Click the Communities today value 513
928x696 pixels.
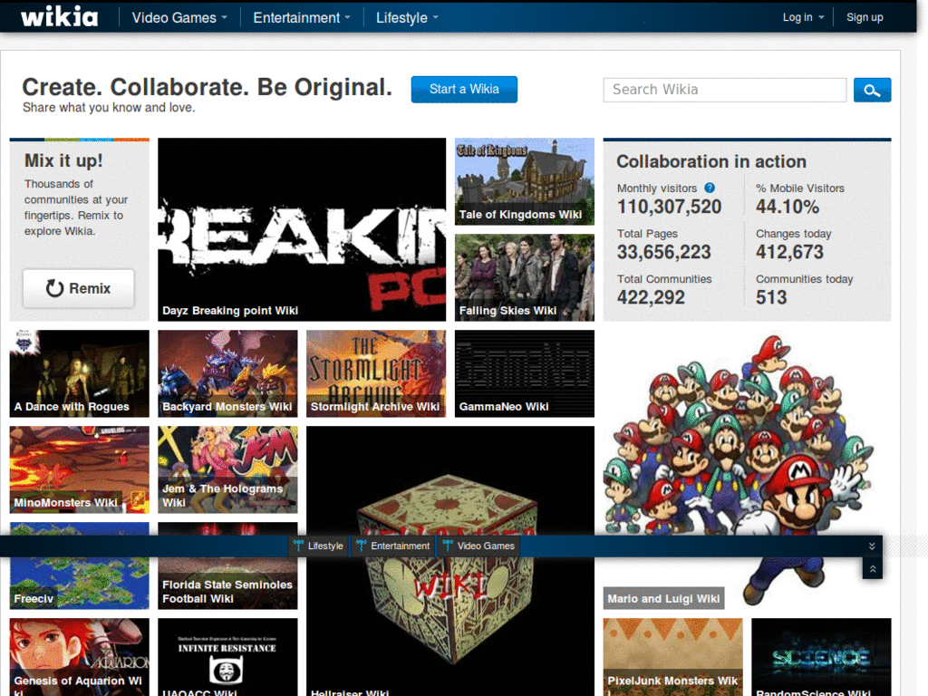[771, 297]
